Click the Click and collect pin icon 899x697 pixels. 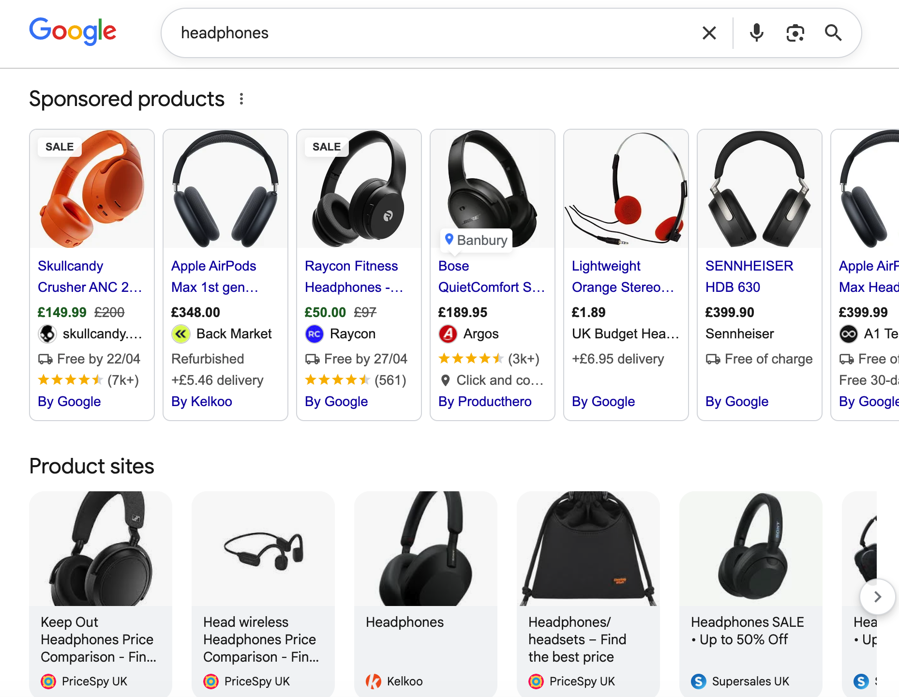tap(445, 380)
